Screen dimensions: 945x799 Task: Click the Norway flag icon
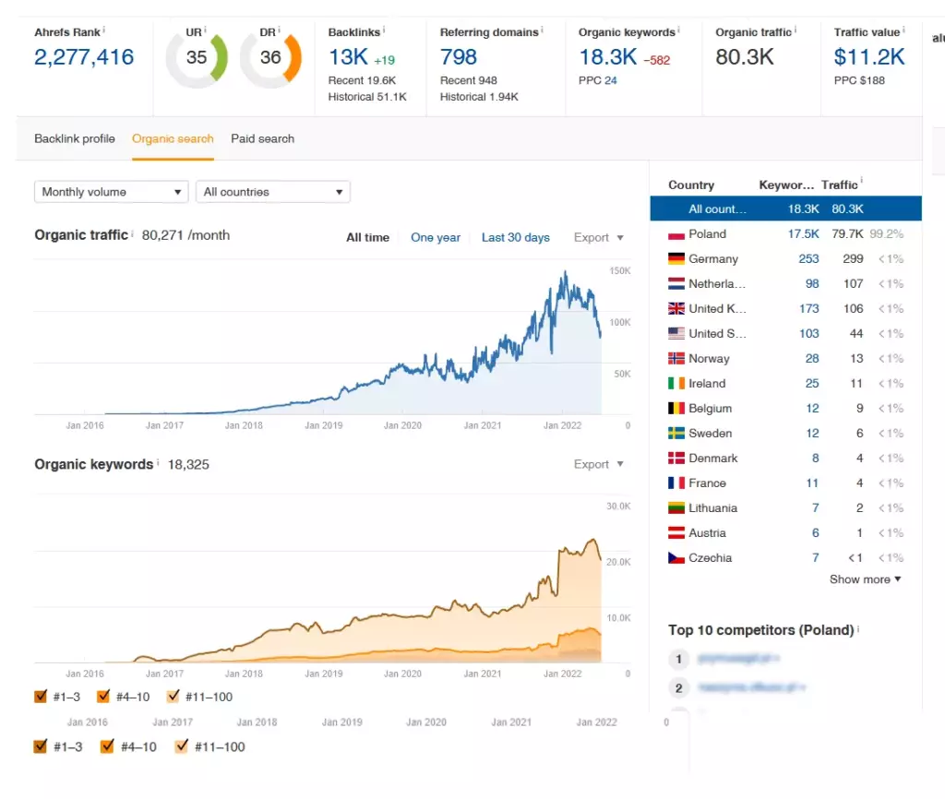(676, 359)
